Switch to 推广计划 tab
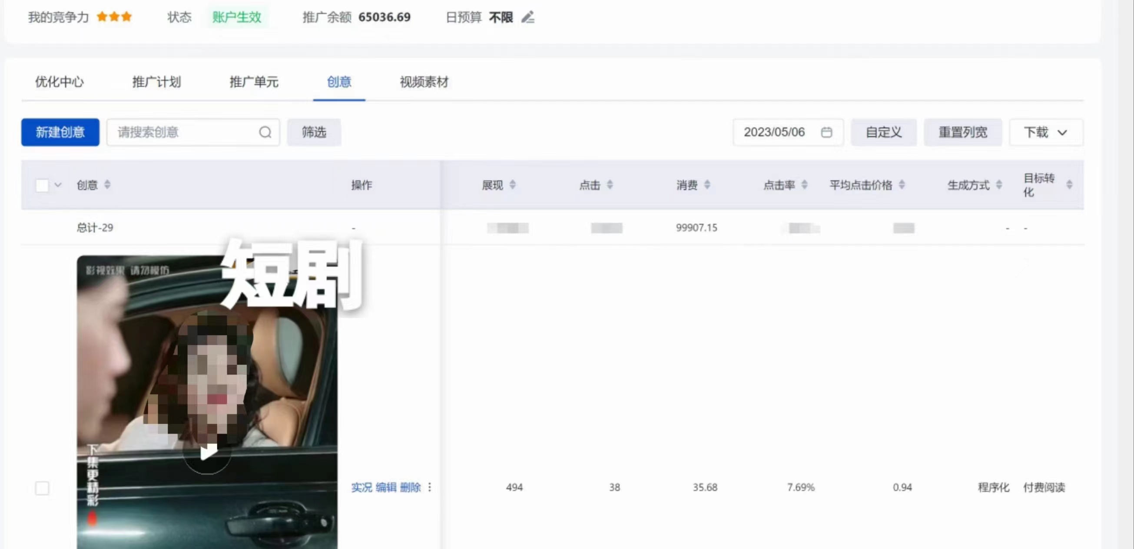Screen dimensions: 1134x549 (x=157, y=82)
